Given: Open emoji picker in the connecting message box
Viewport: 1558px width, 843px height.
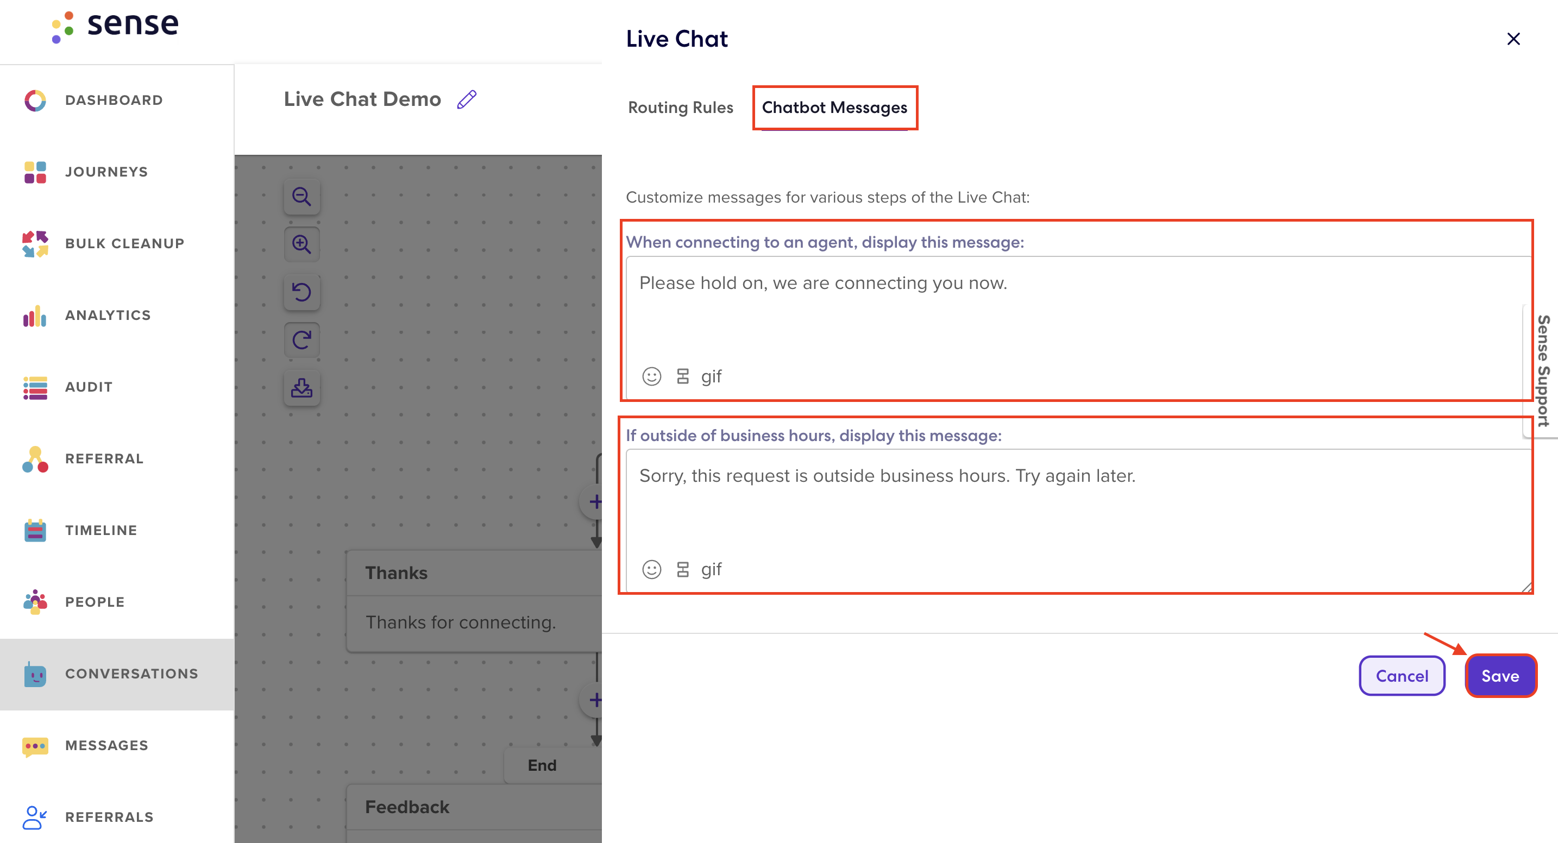Looking at the screenshot, I should click(x=651, y=376).
